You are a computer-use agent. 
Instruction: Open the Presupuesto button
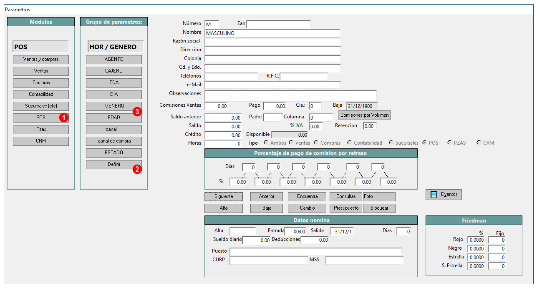click(346, 208)
